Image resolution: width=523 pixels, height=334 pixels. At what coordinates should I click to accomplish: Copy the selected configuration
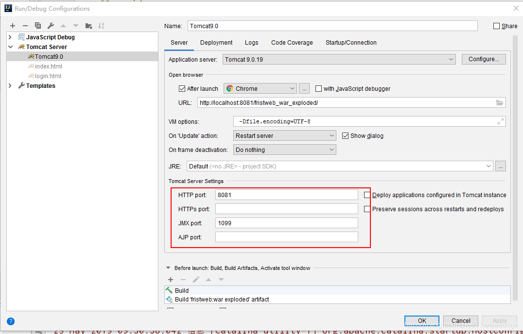[x=38, y=26]
